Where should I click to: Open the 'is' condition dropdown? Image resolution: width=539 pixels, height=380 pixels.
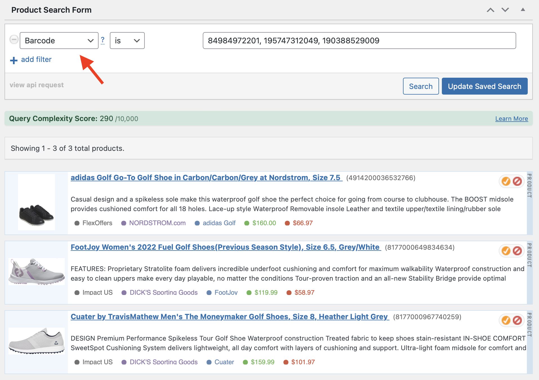point(127,40)
